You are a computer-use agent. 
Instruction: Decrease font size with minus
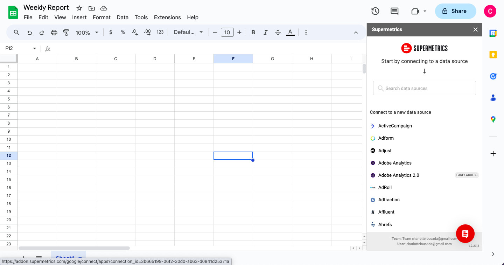pyautogui.click(x=215, y=32)
